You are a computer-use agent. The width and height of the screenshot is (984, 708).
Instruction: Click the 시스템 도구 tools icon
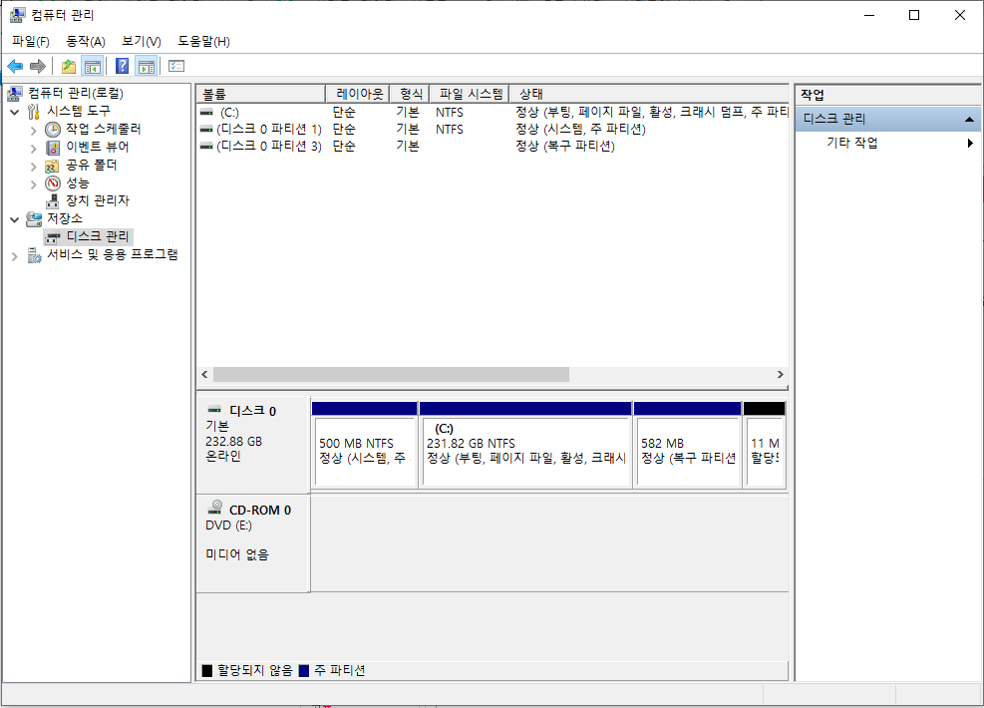pyautogui.click(x=34, y=111)
